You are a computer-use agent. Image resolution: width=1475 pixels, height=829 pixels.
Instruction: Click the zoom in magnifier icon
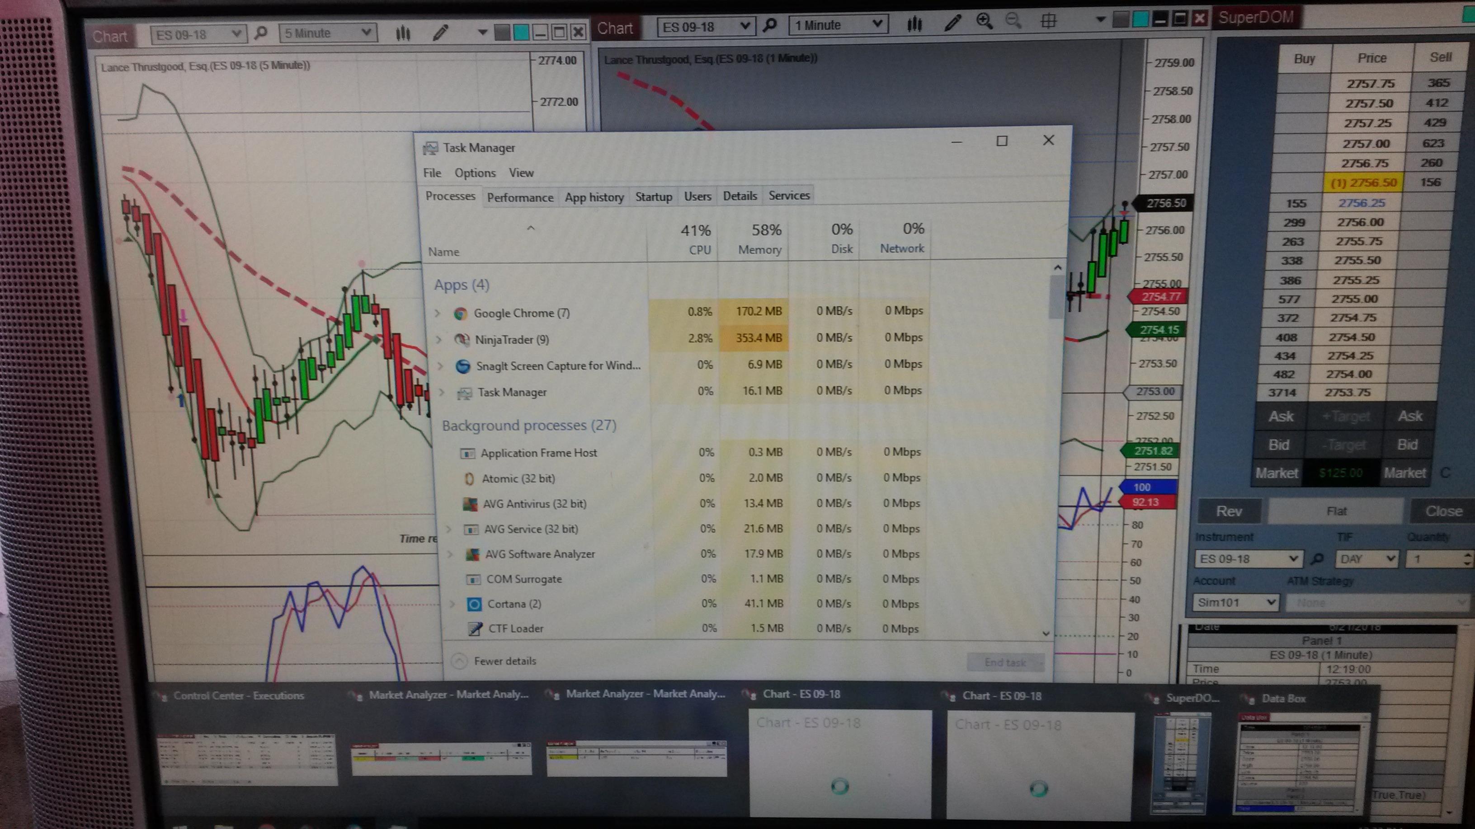tap(984, 22)
